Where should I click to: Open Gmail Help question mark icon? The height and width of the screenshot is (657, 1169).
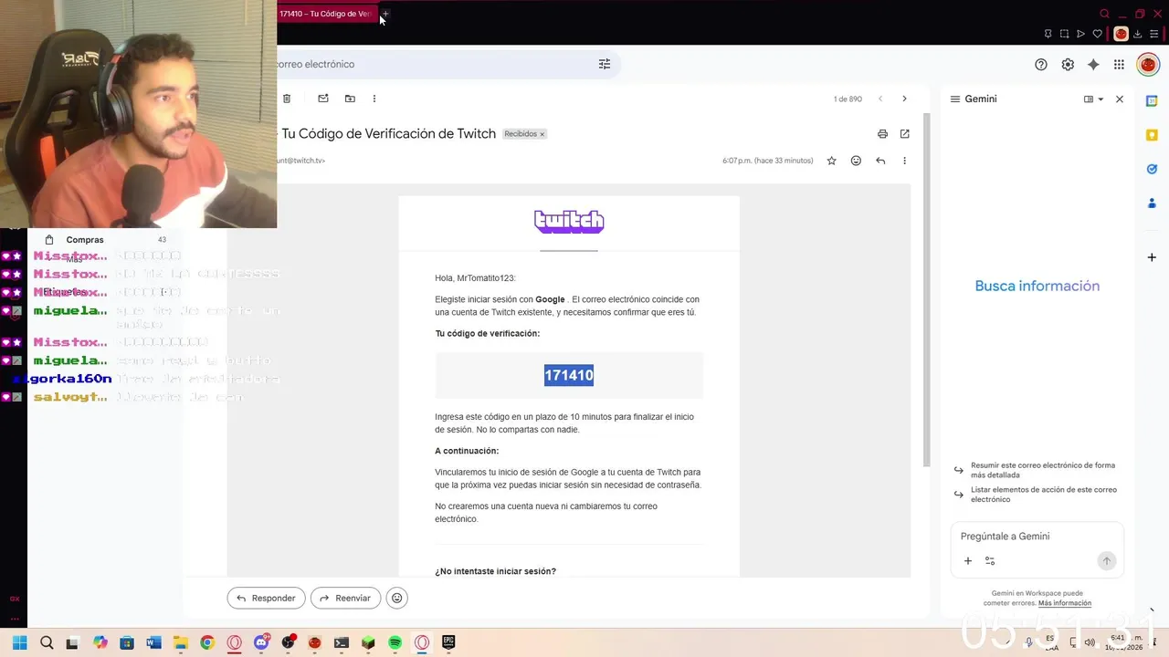point(1041,65)
